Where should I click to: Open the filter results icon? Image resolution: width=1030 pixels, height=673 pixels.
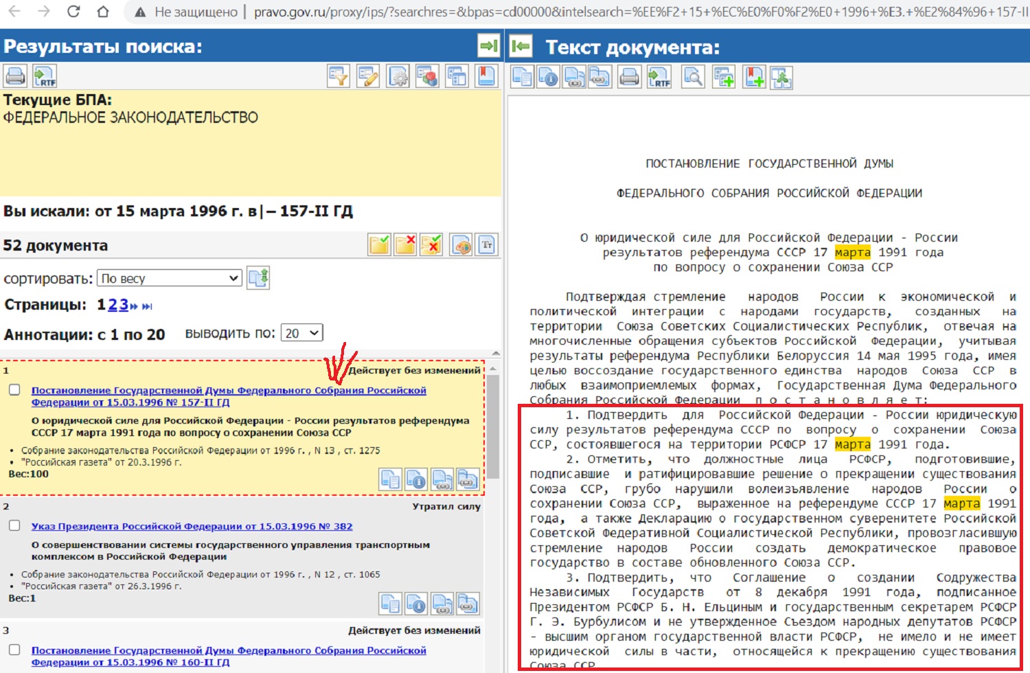click(x=339, y=76)
